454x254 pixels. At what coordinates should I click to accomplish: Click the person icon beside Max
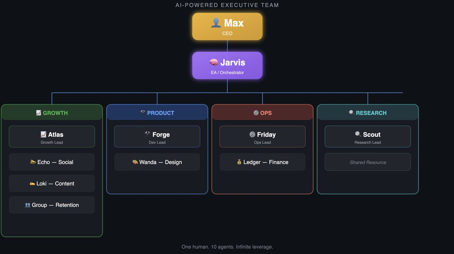click(x=216, y=23)
